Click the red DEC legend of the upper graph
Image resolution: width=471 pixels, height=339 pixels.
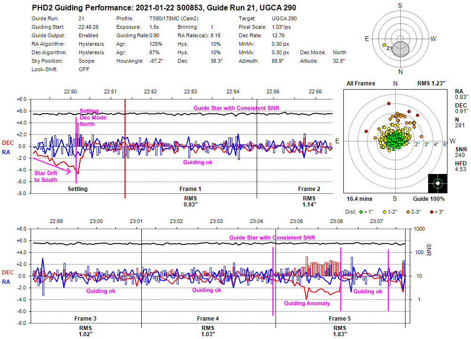point(8,143)
